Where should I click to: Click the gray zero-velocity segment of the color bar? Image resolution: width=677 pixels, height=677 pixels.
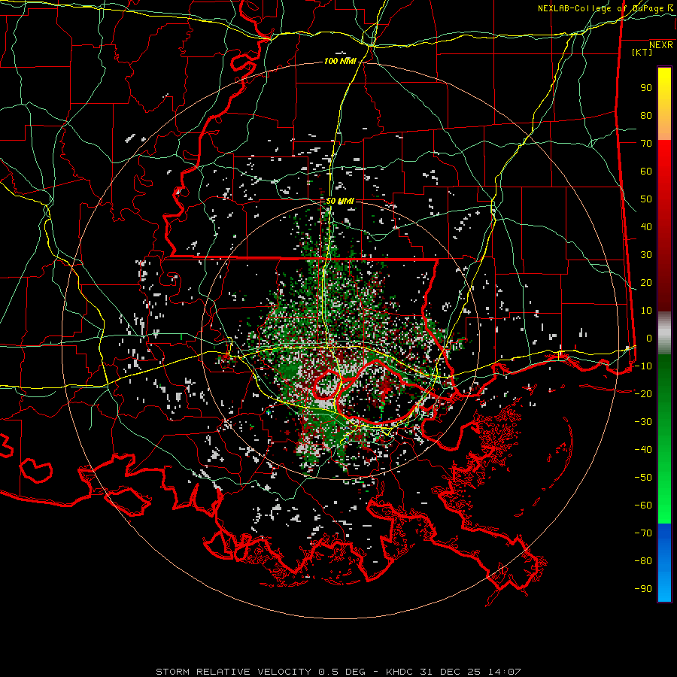[664, 333]
